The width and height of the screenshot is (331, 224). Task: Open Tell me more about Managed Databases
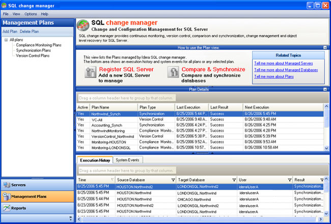[x=286, y=70]
